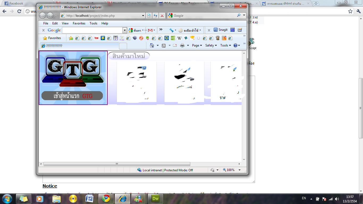Screen dimensions: 363x204
Task: Open a new tab in Internet Explorer
Action: coord(123,46)
